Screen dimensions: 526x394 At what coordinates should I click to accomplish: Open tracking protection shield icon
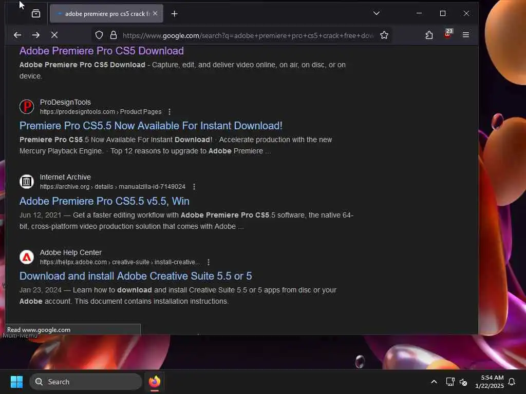click(99, 35)
